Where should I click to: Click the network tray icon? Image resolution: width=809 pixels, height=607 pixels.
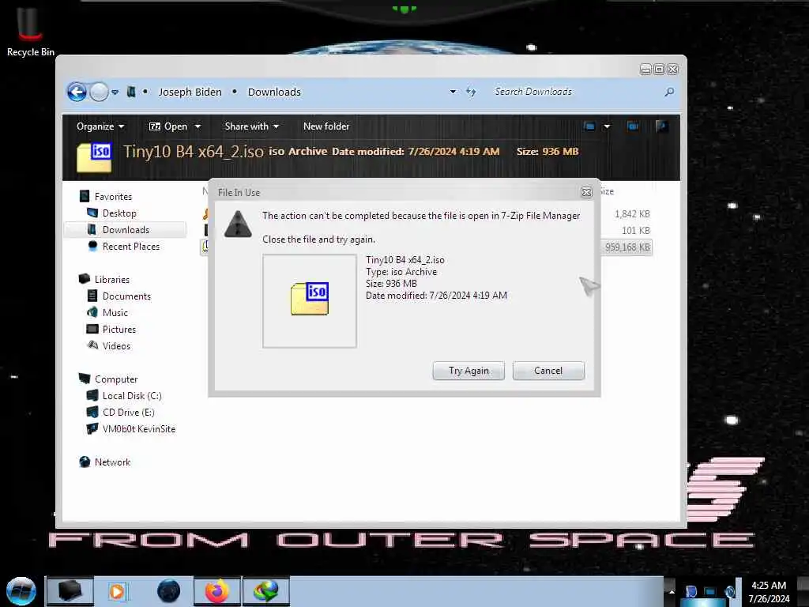710,591
